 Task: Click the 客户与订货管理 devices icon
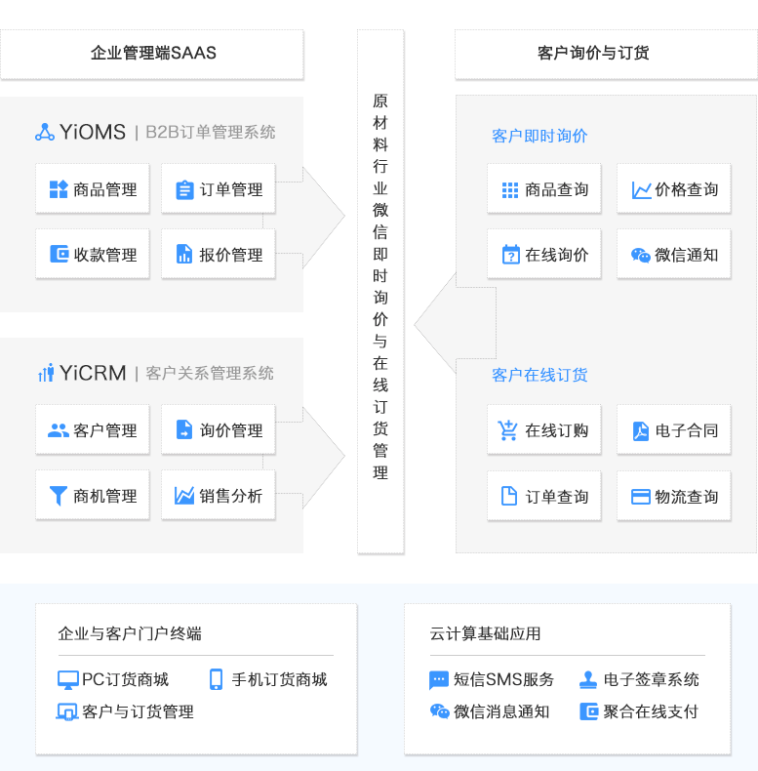pyautogui.click(x=67, y=711)
